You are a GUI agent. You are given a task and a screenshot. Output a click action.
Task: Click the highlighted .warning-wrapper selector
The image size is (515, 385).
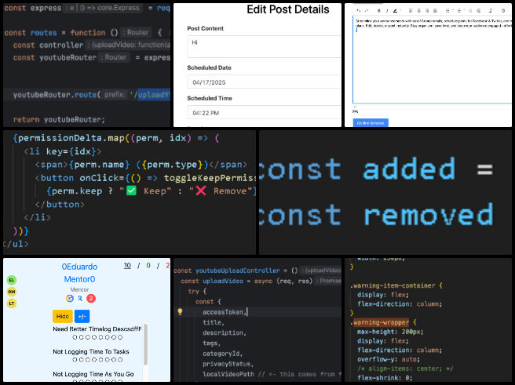(381, 323)
